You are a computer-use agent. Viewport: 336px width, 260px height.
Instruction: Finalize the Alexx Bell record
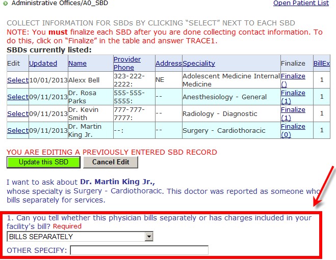coord(293,76)
